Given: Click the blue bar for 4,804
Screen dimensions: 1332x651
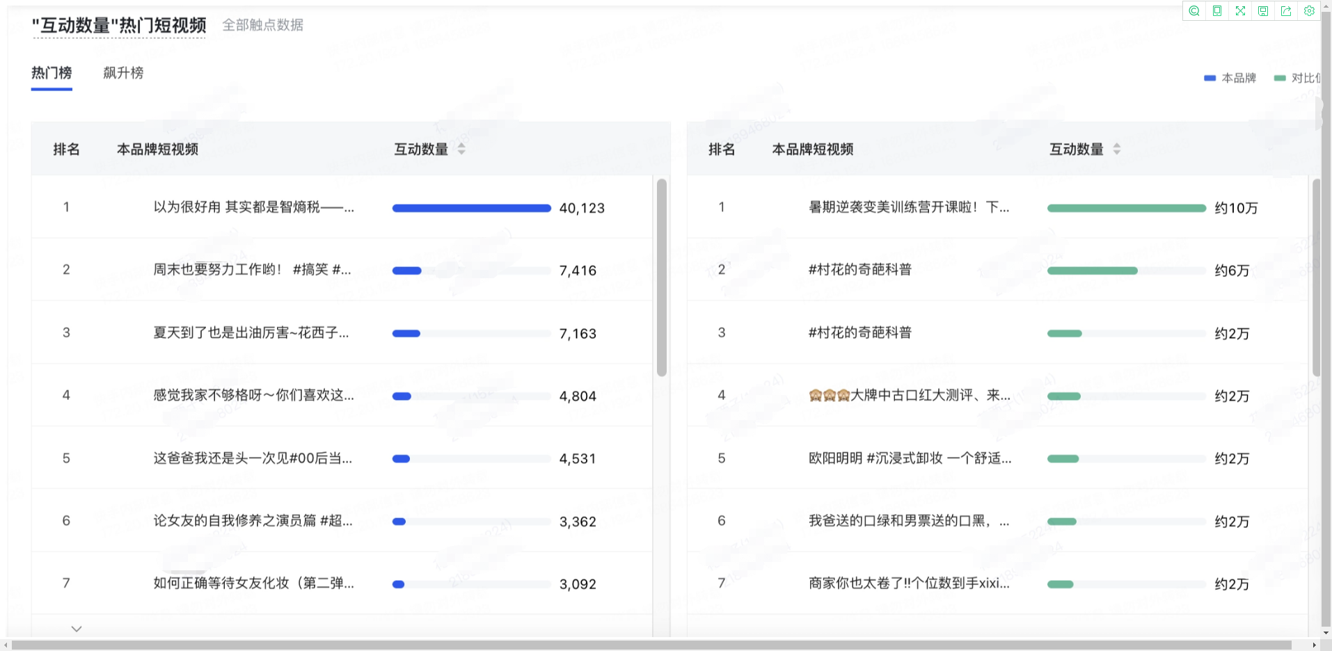Looking at the screenshot, I should (x=402, y=396).
